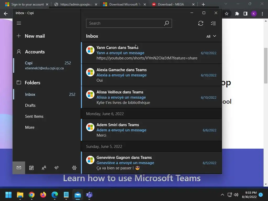The height and width of the screenshot is (201, 268).
Task: Enter selection mode with the checklist icon
Action: tap(213, 23)
